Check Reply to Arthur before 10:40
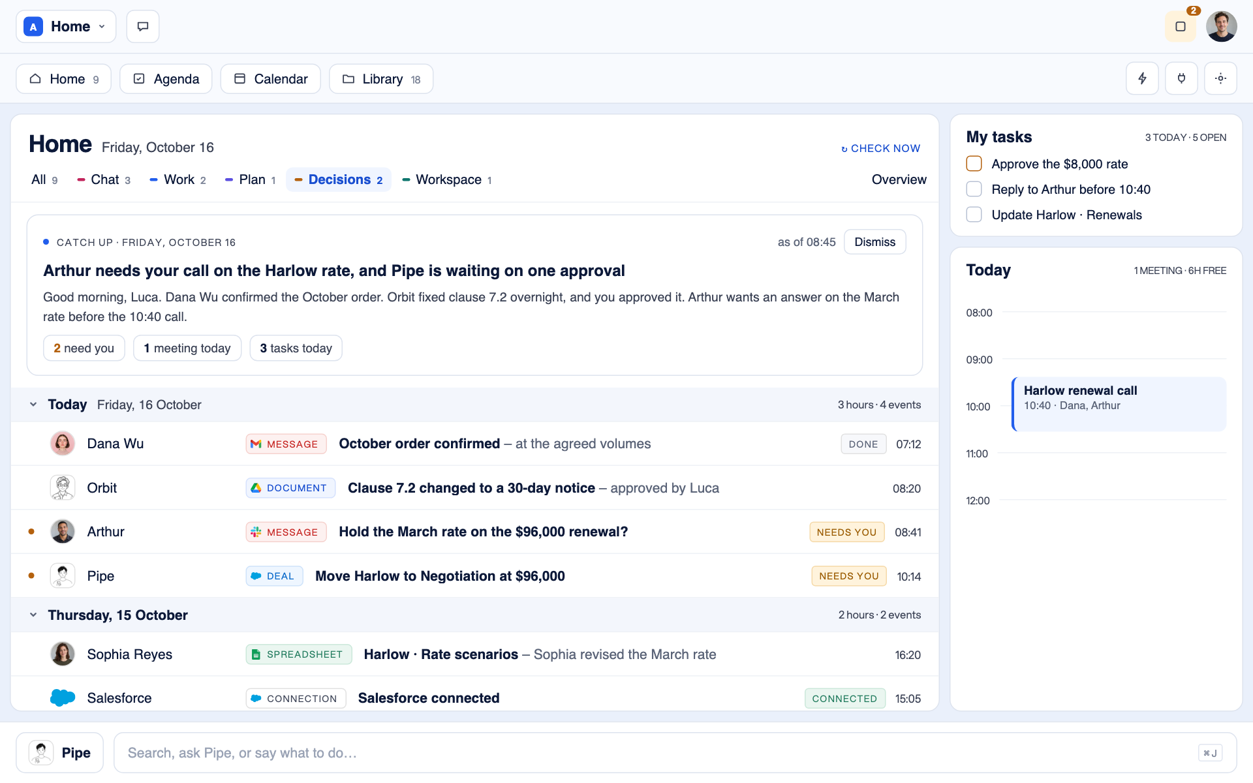This screenshot has height=783, width=1253. coord(974,189)
